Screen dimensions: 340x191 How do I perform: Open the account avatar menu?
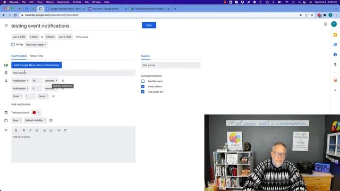(334, 24)
